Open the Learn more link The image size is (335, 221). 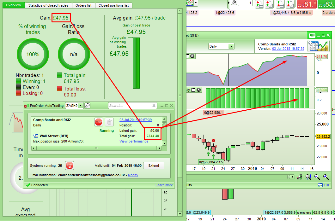(164, 185)
